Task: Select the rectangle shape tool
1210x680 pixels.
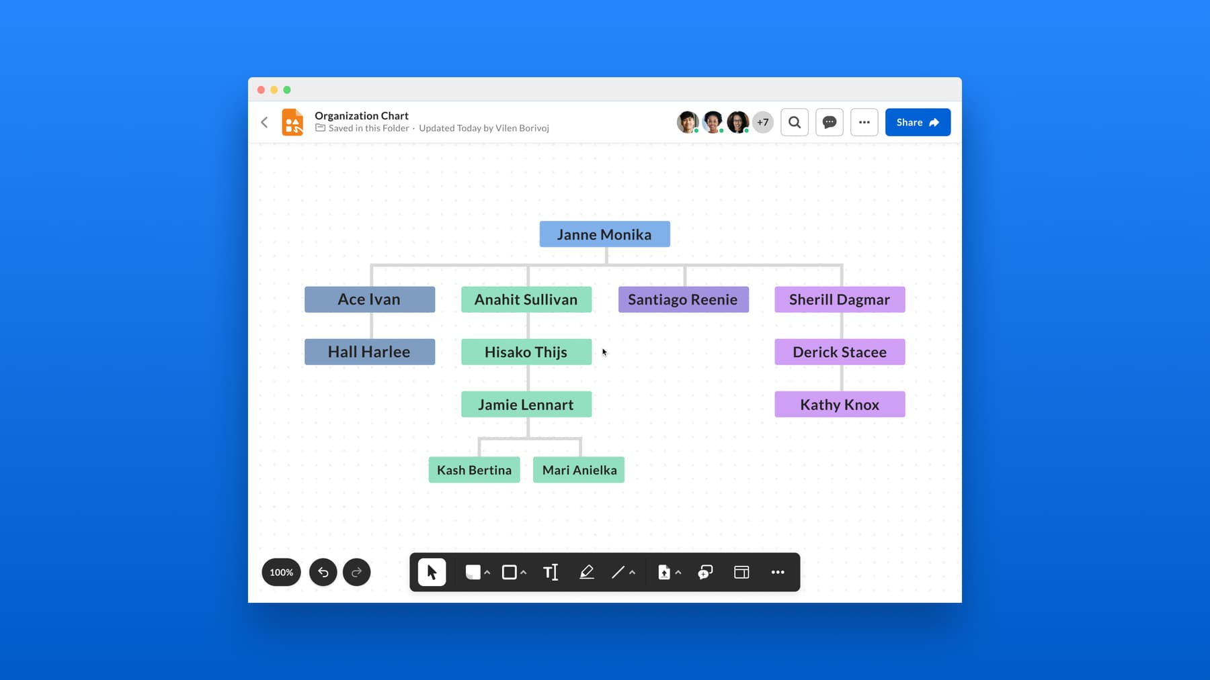Action: click(x=510, y=572)
